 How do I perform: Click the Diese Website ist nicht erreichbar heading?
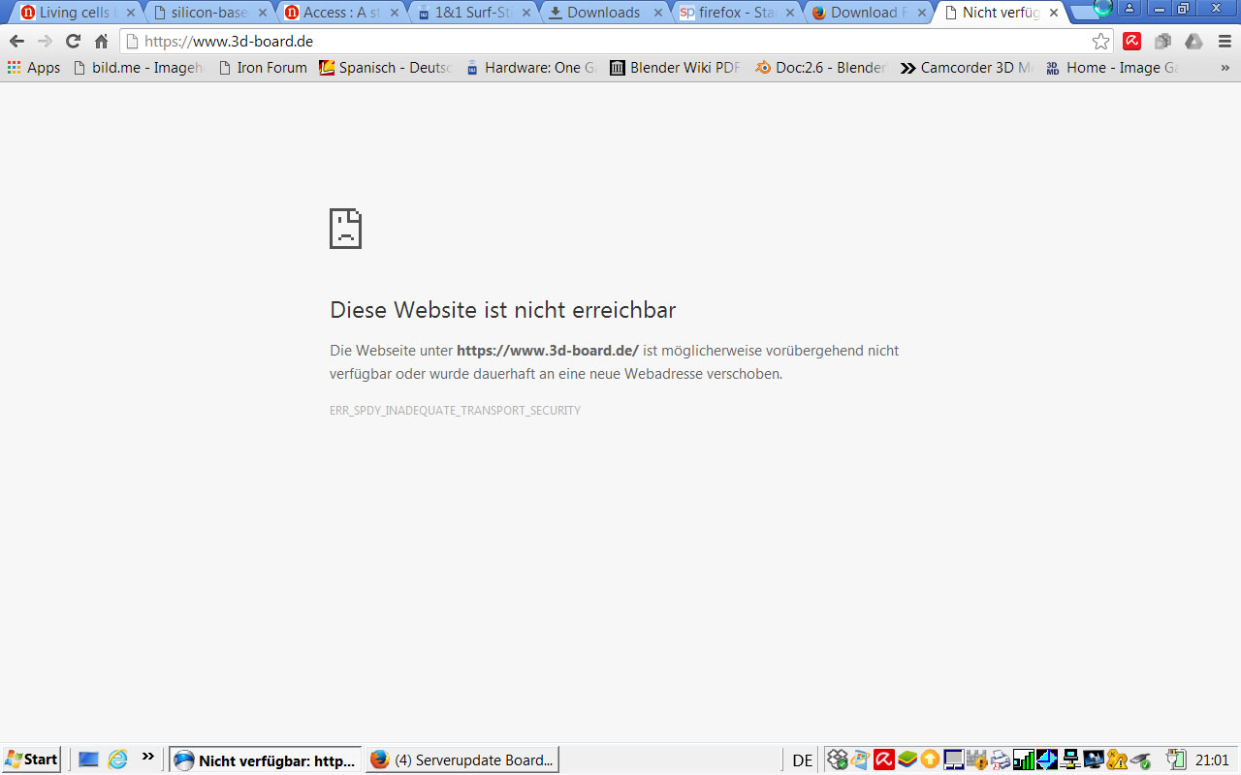[503, 310]
